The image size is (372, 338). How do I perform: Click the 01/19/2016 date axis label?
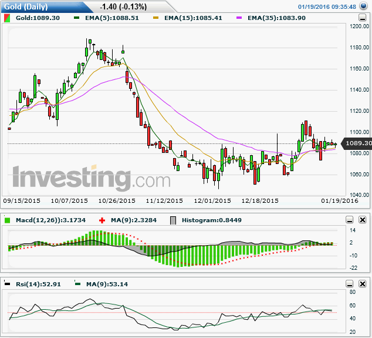click(x=340, y=201)
